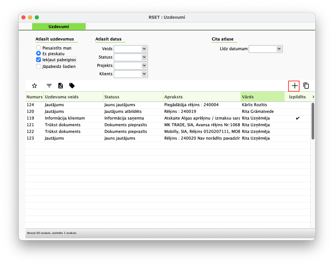Click the star favorites icon

(x=34, y=86)
